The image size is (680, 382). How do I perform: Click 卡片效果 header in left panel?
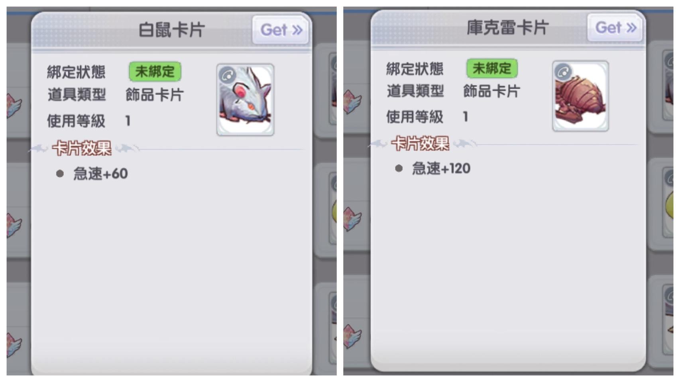82,148
